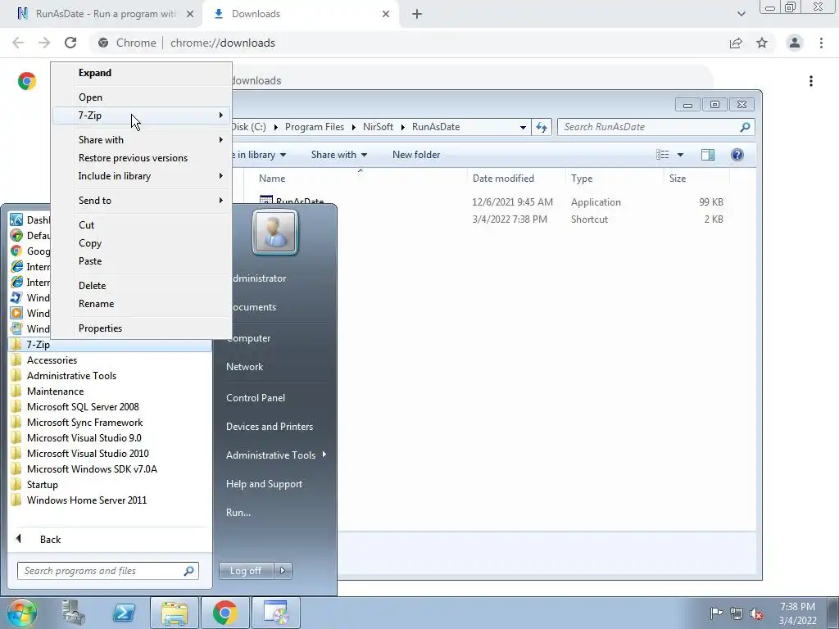
Task: Expand the Share with context submenu
Action: point(142,139)
